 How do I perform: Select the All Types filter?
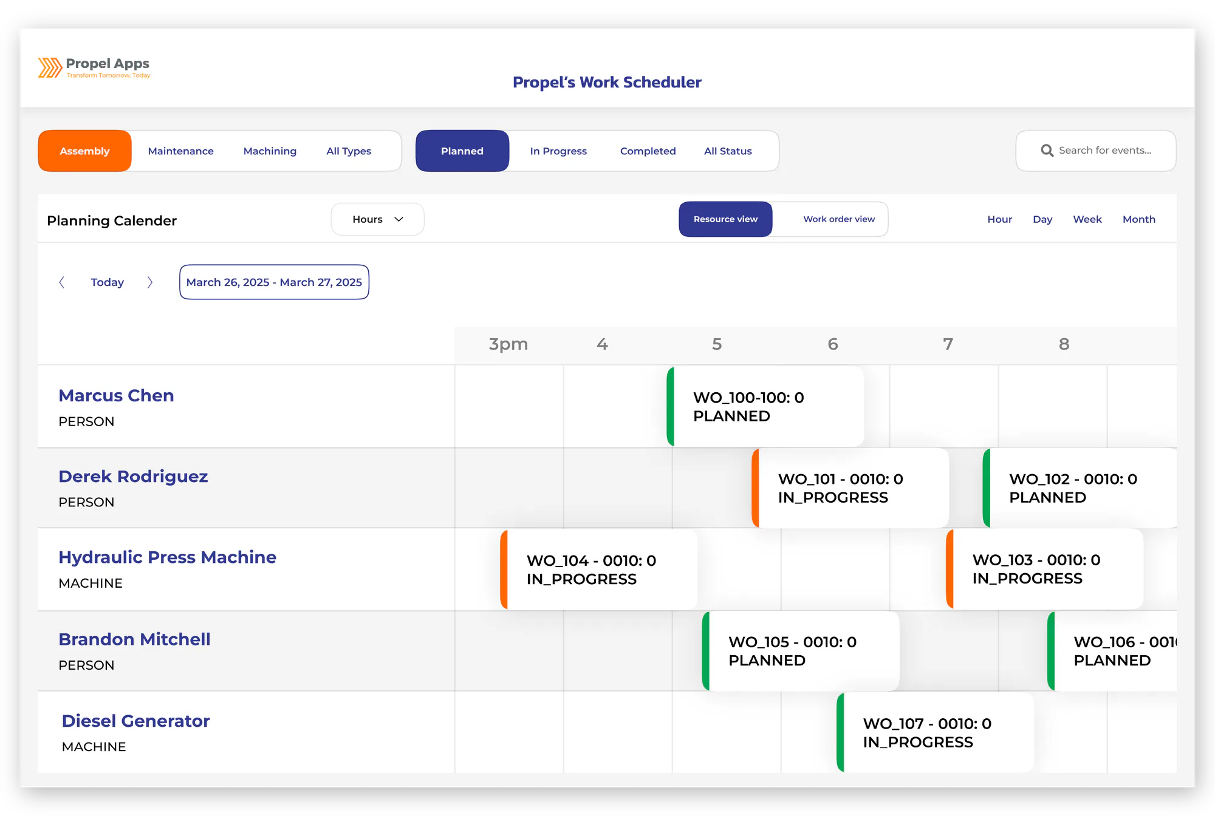tap(349, 151)
